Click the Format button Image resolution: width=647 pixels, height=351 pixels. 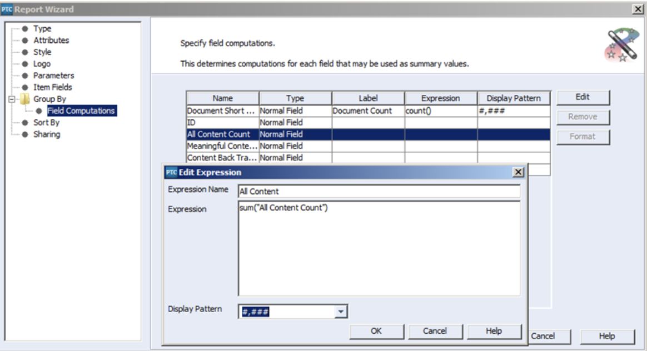coord(583,137)
